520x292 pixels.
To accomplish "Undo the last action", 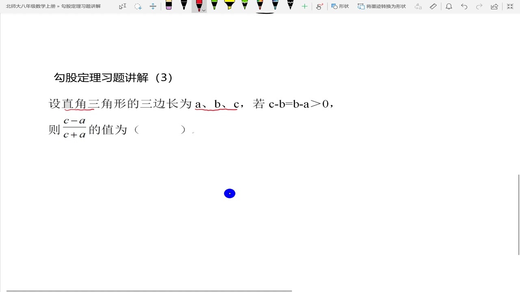I will coord(464,6).
